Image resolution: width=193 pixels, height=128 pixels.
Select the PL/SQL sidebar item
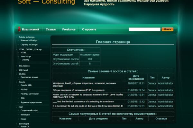[24, 90]
